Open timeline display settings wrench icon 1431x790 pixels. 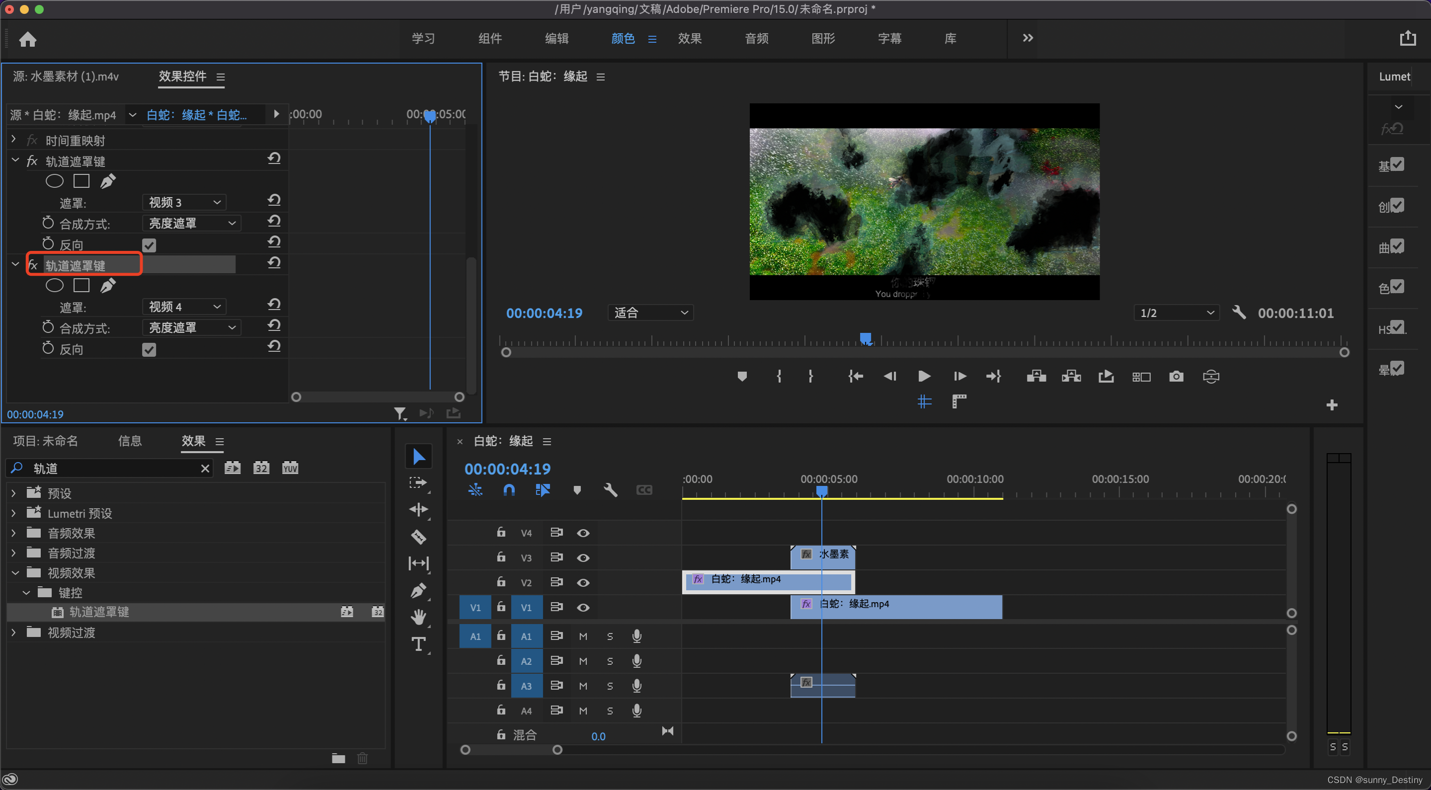pyautogui.click(x=610, y=490)
